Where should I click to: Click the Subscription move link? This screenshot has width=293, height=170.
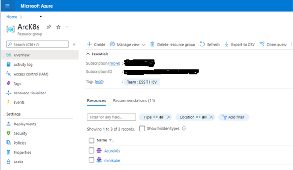pyautogui.click(x=114, y=63)
